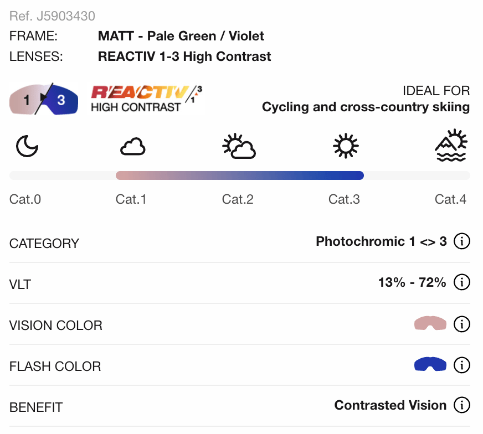Open info icon for VLT row
Image resolution: width=483 pixels, height=434 pixels.
(461, 282)
